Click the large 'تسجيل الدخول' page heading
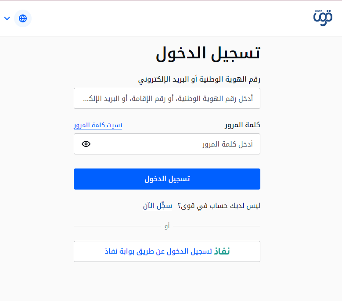 click(x=208, y=53)
